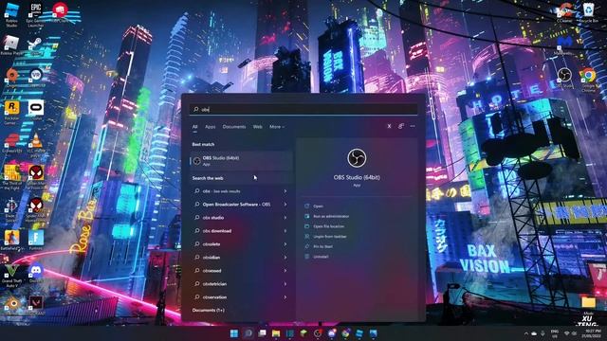The image size is (607, 341).
Task: Select the All search filter tab
Action: [x=194, y=127]
